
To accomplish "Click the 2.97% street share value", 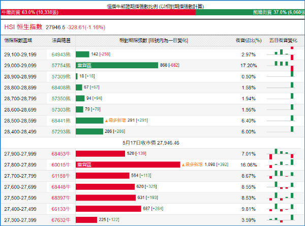I will tap(249, 54).
